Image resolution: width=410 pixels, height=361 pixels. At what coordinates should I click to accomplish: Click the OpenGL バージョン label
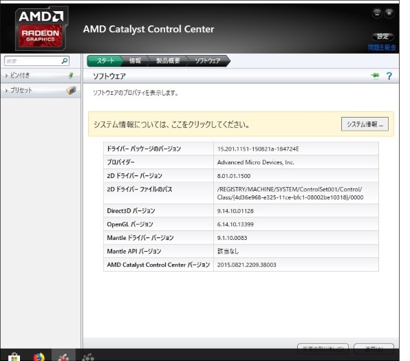point(130,224)
